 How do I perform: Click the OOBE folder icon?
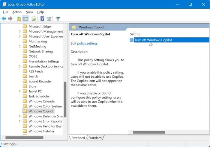pyautogui.click(x=25, y=56)
